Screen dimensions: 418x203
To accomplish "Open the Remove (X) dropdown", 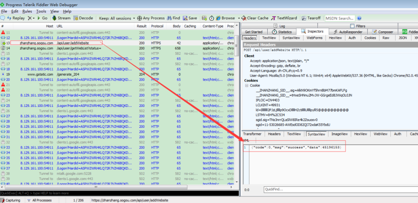I will [31, 18].
